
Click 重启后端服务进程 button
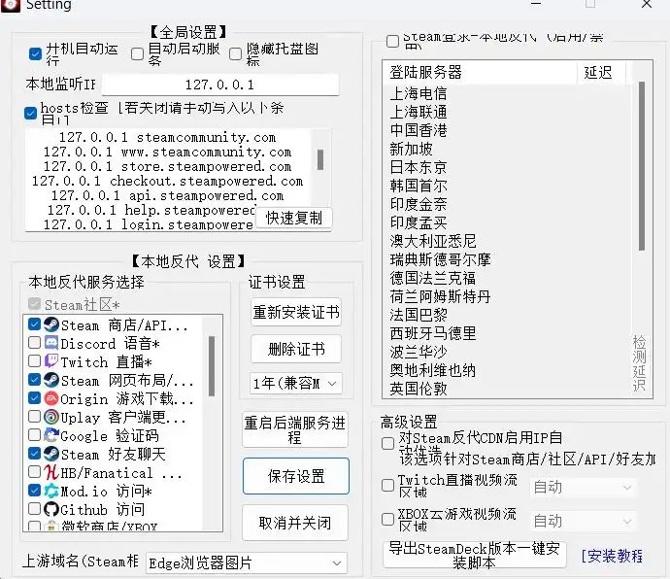(295, 429)
